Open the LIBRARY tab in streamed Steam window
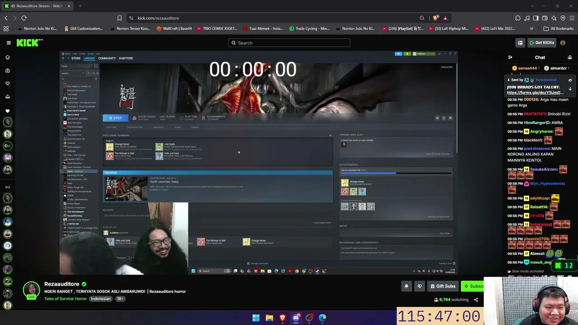578x325 pixels. (89, 58)
